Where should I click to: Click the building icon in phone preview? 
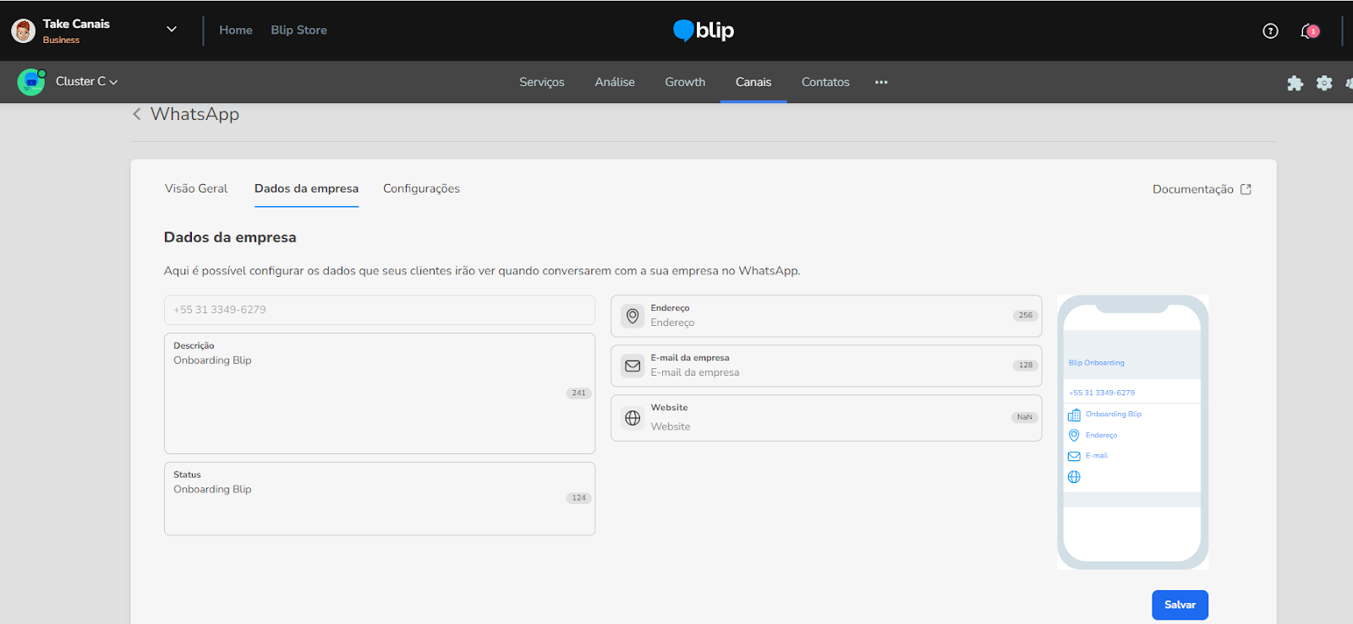1074,415
